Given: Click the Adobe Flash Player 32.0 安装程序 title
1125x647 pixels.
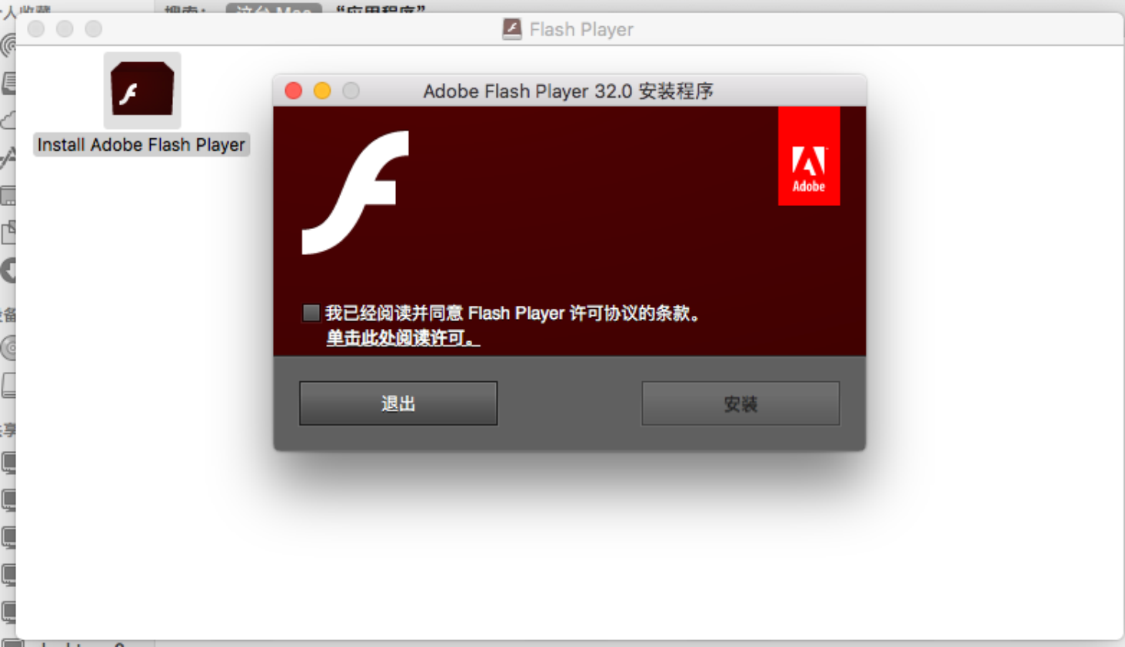Looking at the screenshot, I should pos(567,91).
